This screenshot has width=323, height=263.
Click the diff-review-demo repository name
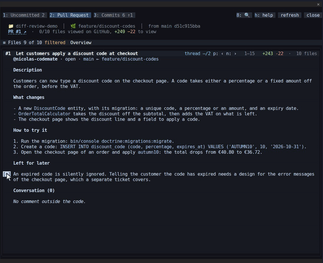point(37,26)
